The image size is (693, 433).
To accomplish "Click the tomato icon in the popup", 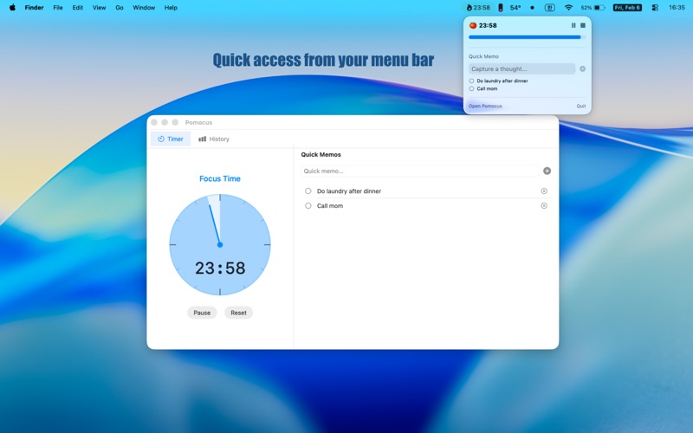I will (472, 25).
